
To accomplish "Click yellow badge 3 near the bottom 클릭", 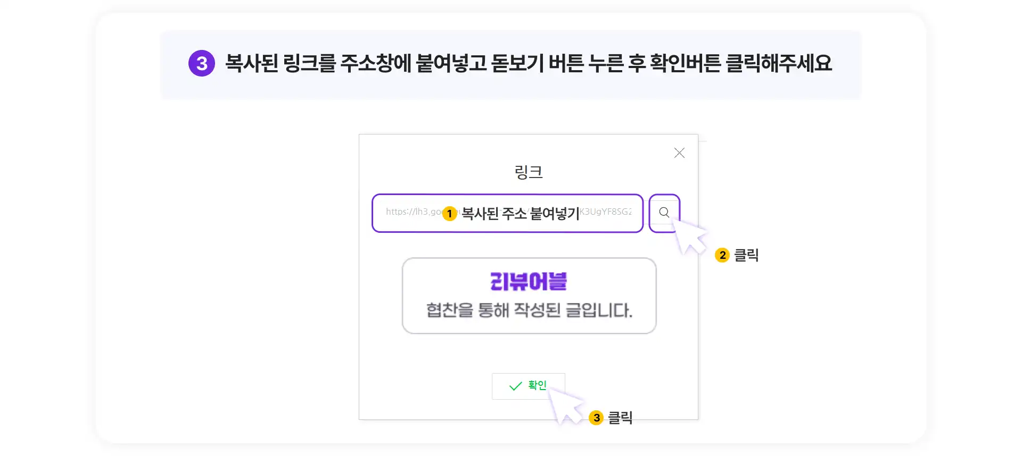I will click(597, 418).
